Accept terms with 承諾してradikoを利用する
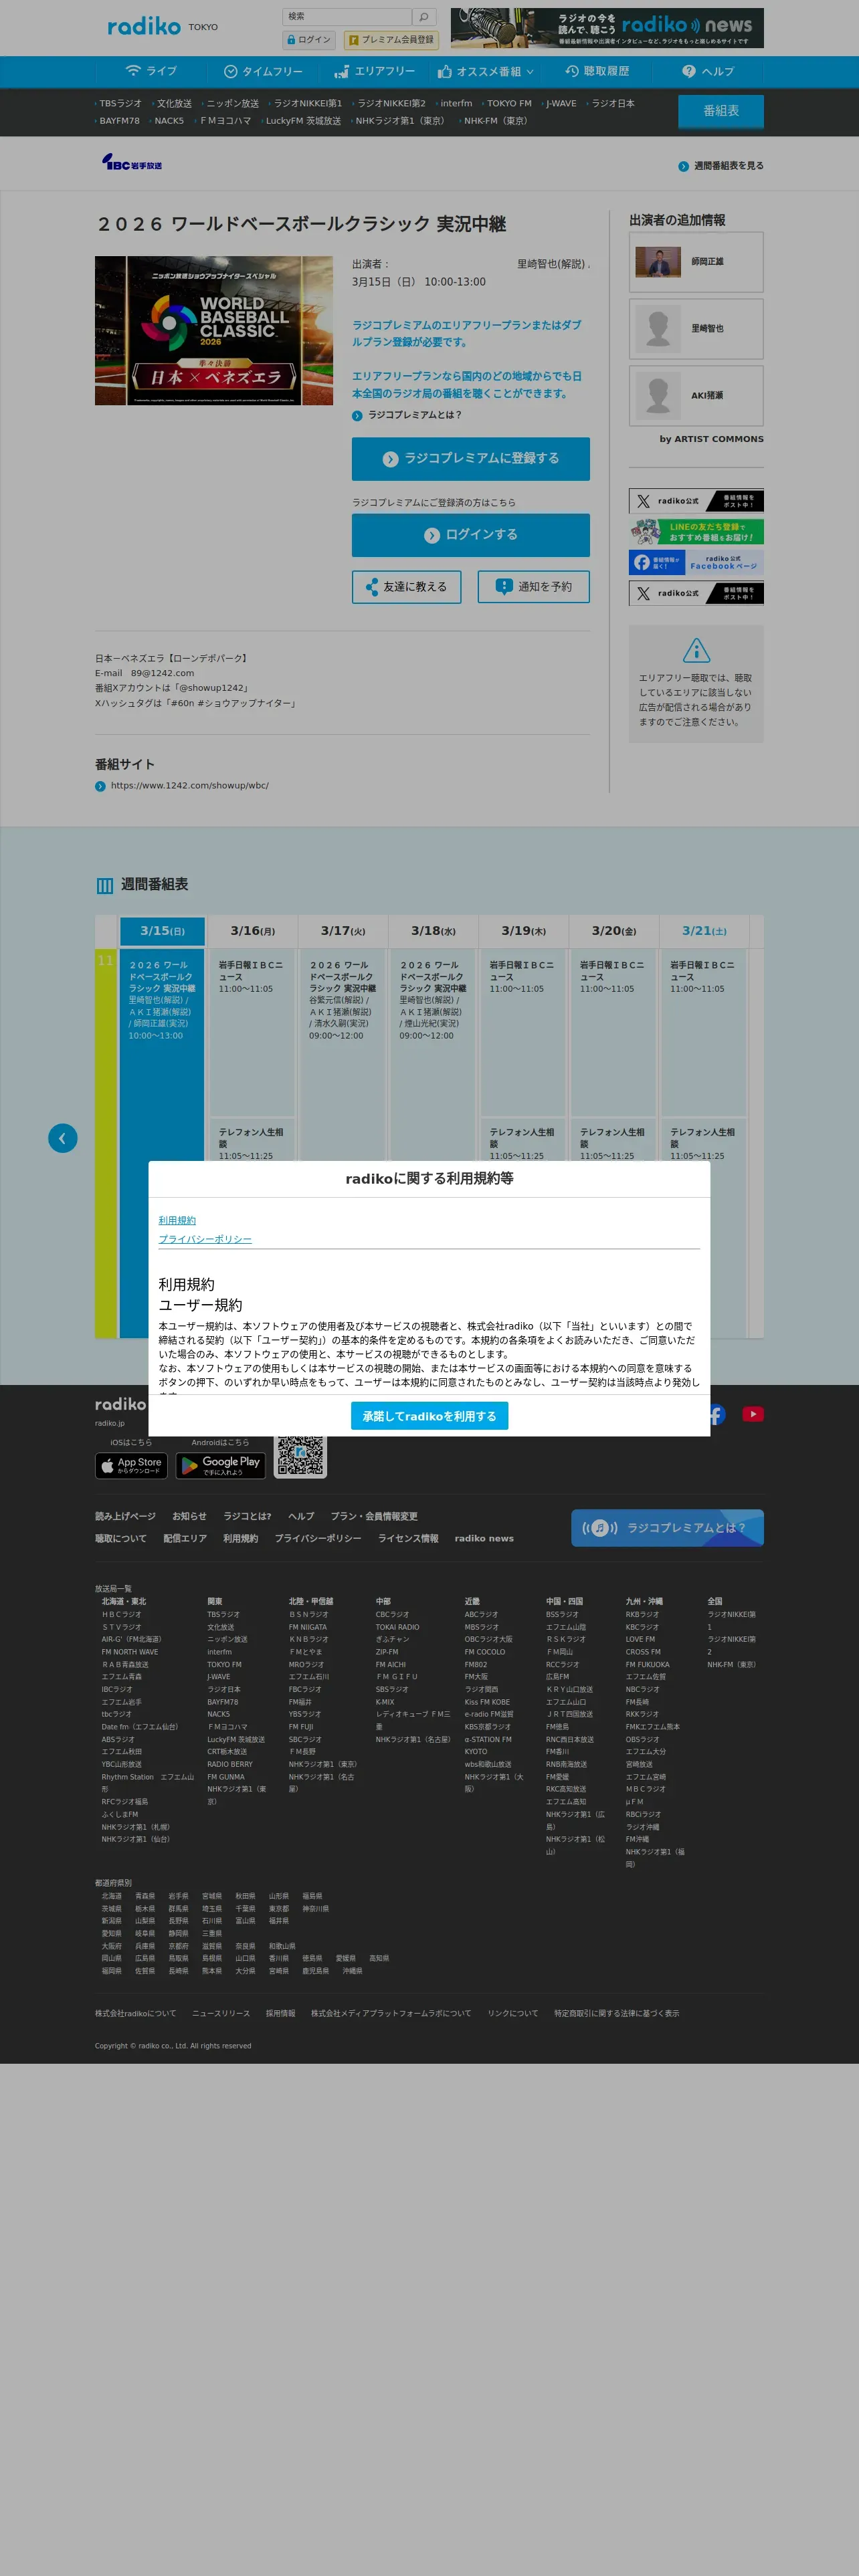859x2576 pixels. pyautogui.click(x=430, y=1416)
